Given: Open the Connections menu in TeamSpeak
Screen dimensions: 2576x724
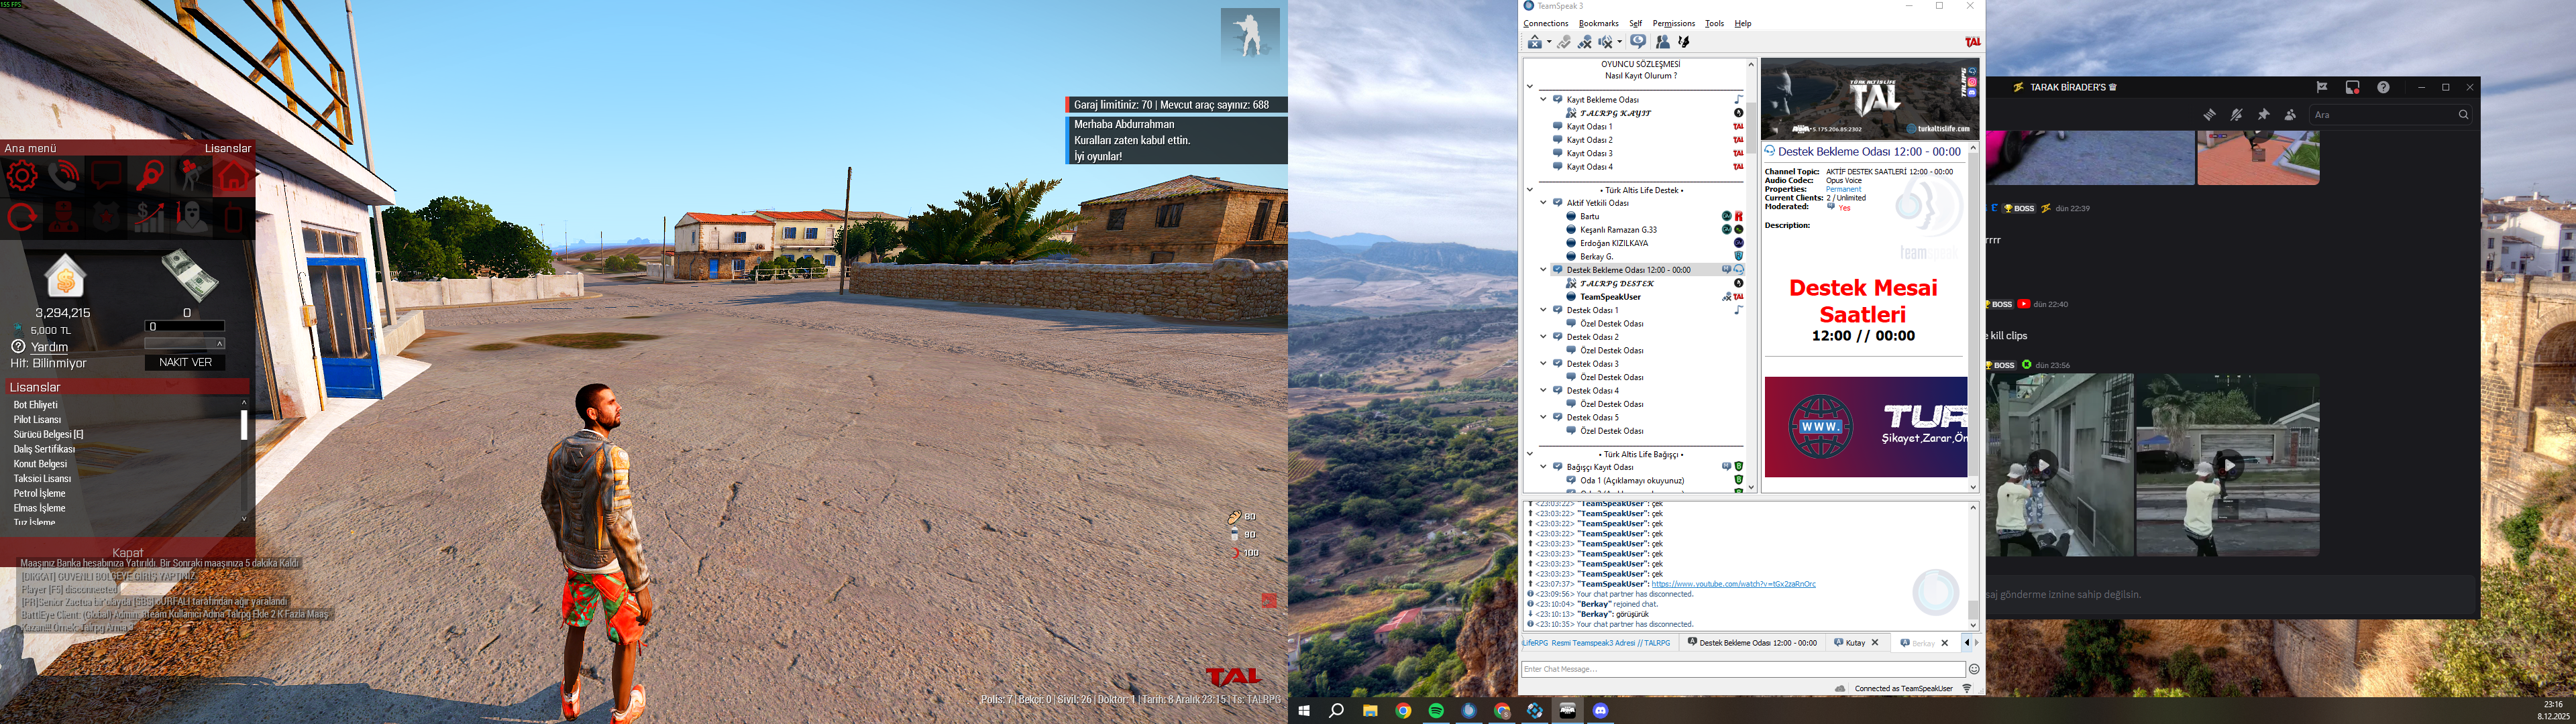Looking at the screenshot, I should [1546, 24].
